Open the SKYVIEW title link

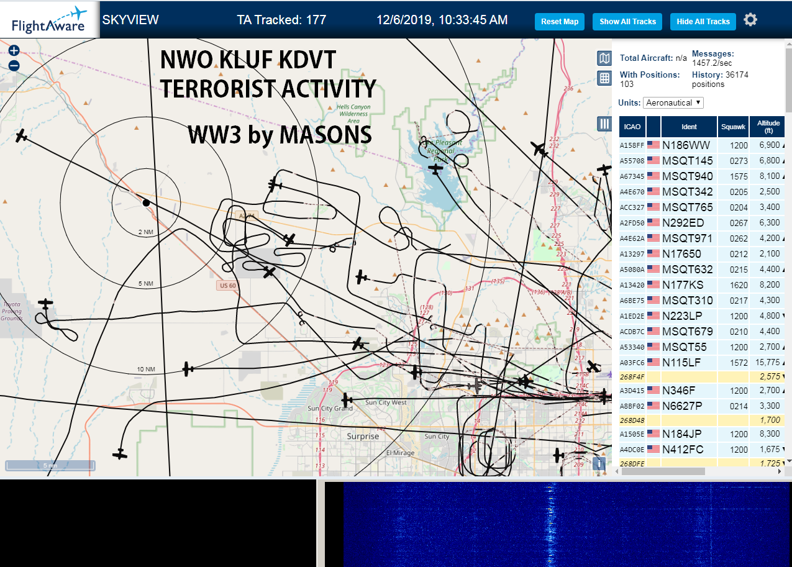pyautogui.click(x=130, y=20)
